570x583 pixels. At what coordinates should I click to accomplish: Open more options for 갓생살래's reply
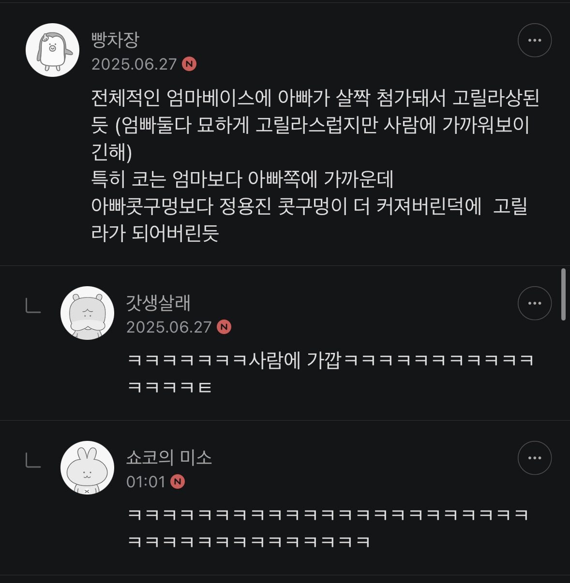535,303
